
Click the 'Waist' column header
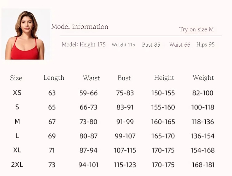pyautogui.click(x=91, y=78)
